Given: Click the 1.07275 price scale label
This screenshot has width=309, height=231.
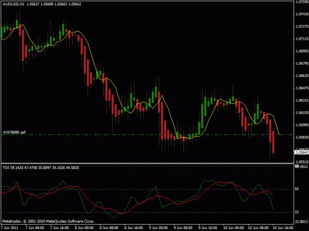Looking at the screenshot, I should click(302, 27).
